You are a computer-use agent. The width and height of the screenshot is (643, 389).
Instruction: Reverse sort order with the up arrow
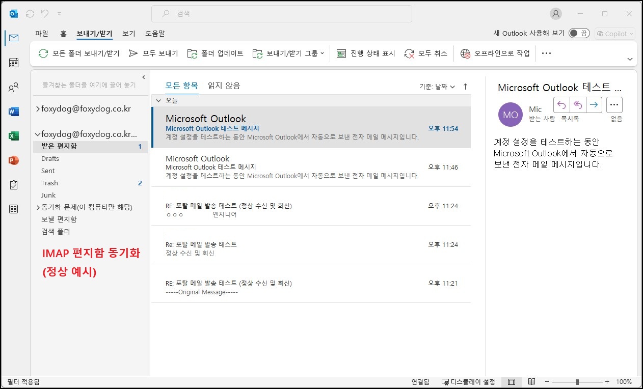tap(465, 87)
